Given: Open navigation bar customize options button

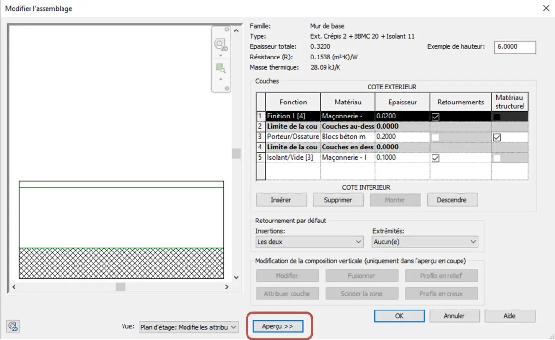Looking at the screenshot, I should coord(227,89).
